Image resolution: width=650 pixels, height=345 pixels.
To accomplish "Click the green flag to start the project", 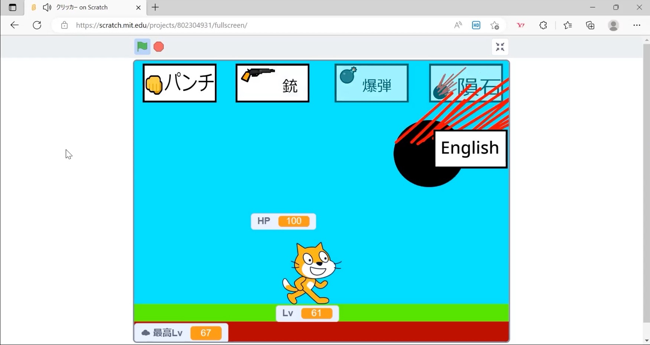I will pyautogui.click(x=142, y=47).
